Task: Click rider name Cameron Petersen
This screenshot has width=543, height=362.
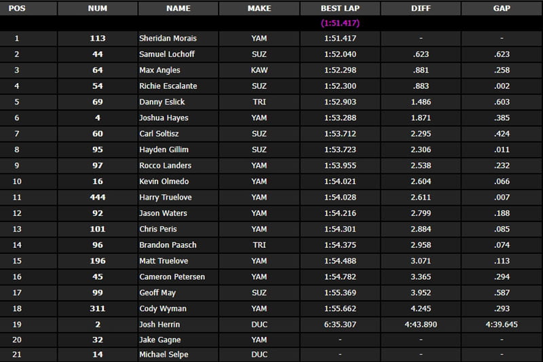Action: click(x=172, y=277)
